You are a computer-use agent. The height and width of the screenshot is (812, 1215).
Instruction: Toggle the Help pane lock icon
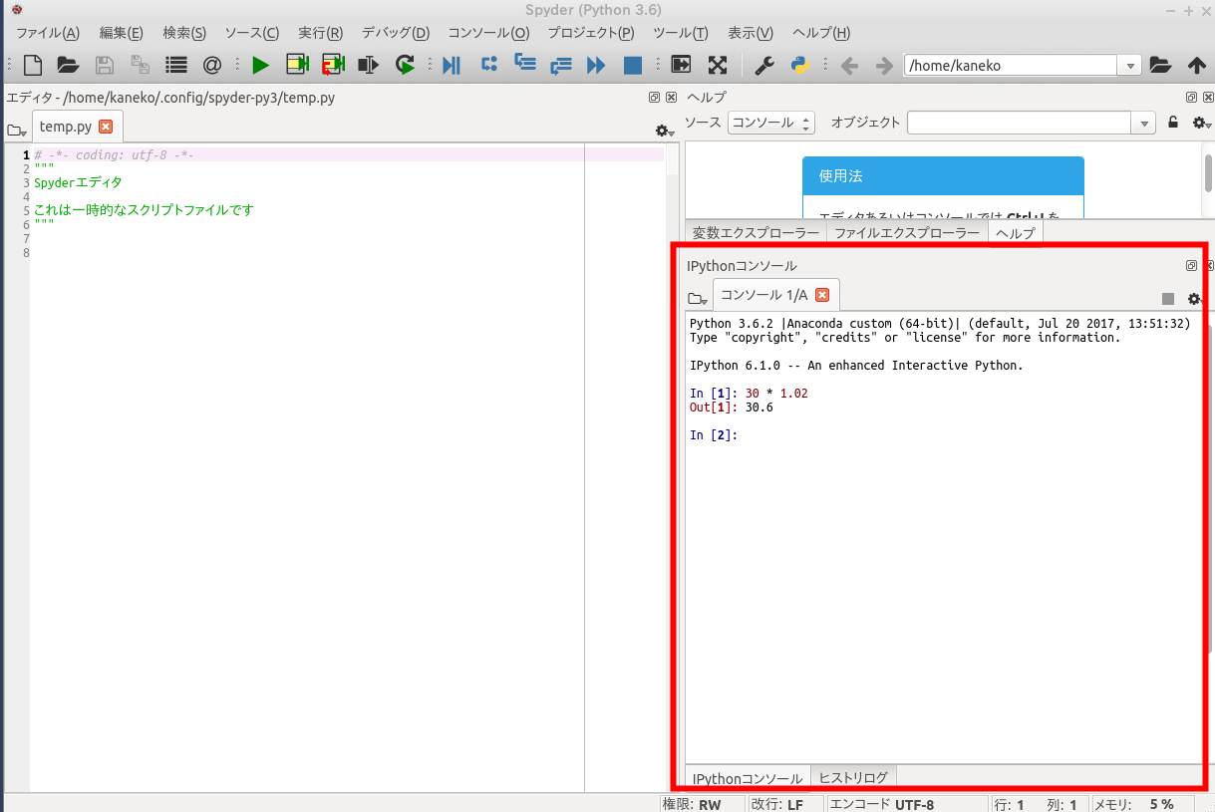pos(1173,123)
